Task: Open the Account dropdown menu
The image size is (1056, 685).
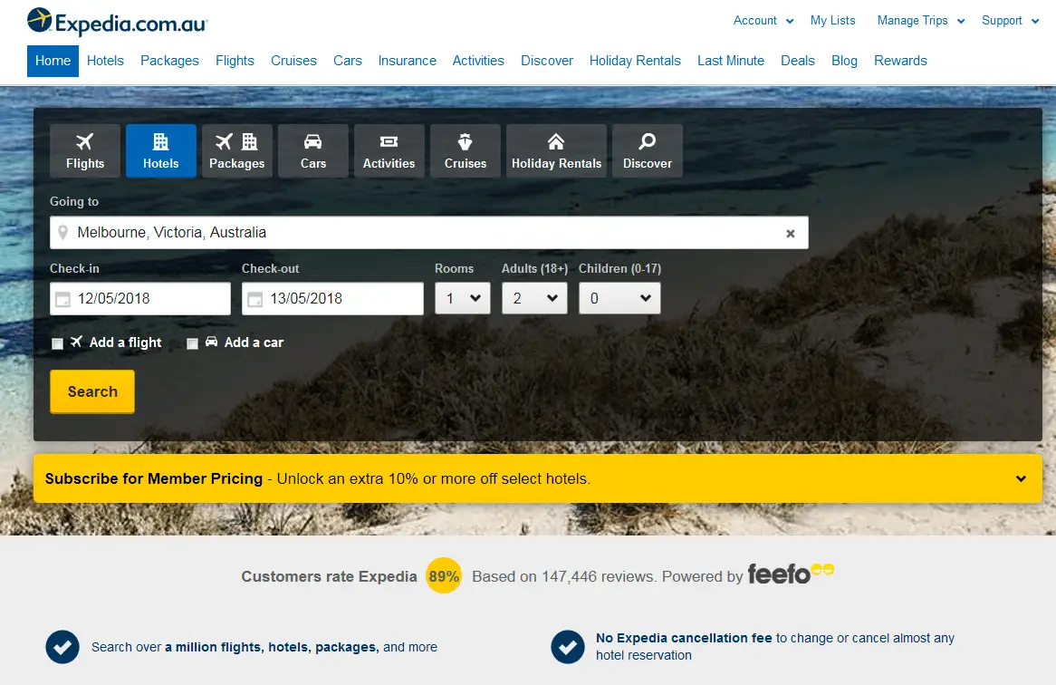Action: (x=763, y=21)
